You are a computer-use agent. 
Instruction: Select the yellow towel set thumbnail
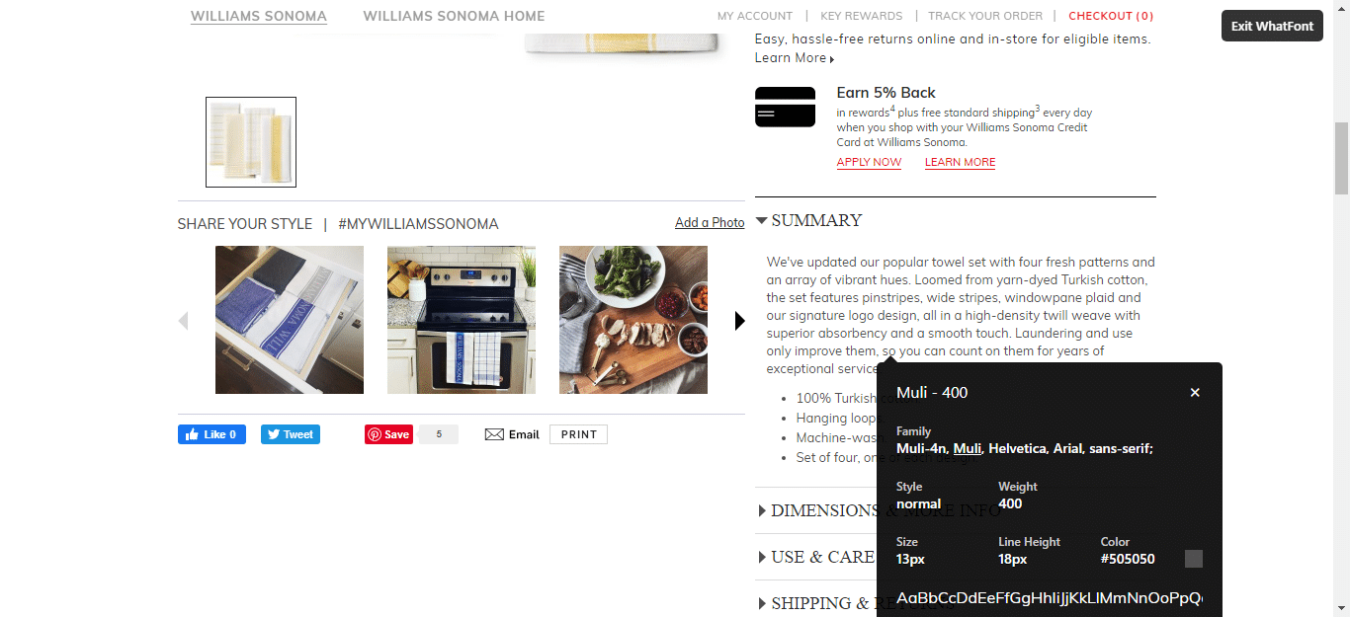pyautogui.click(x=251, y=142)
